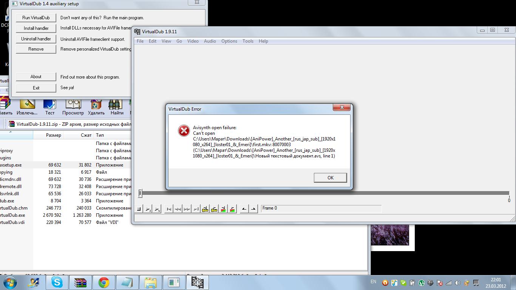Click the VirtualDub position slider handle
Image resolution: width=516 pixels, height=290 pixels.
point(140,193)
